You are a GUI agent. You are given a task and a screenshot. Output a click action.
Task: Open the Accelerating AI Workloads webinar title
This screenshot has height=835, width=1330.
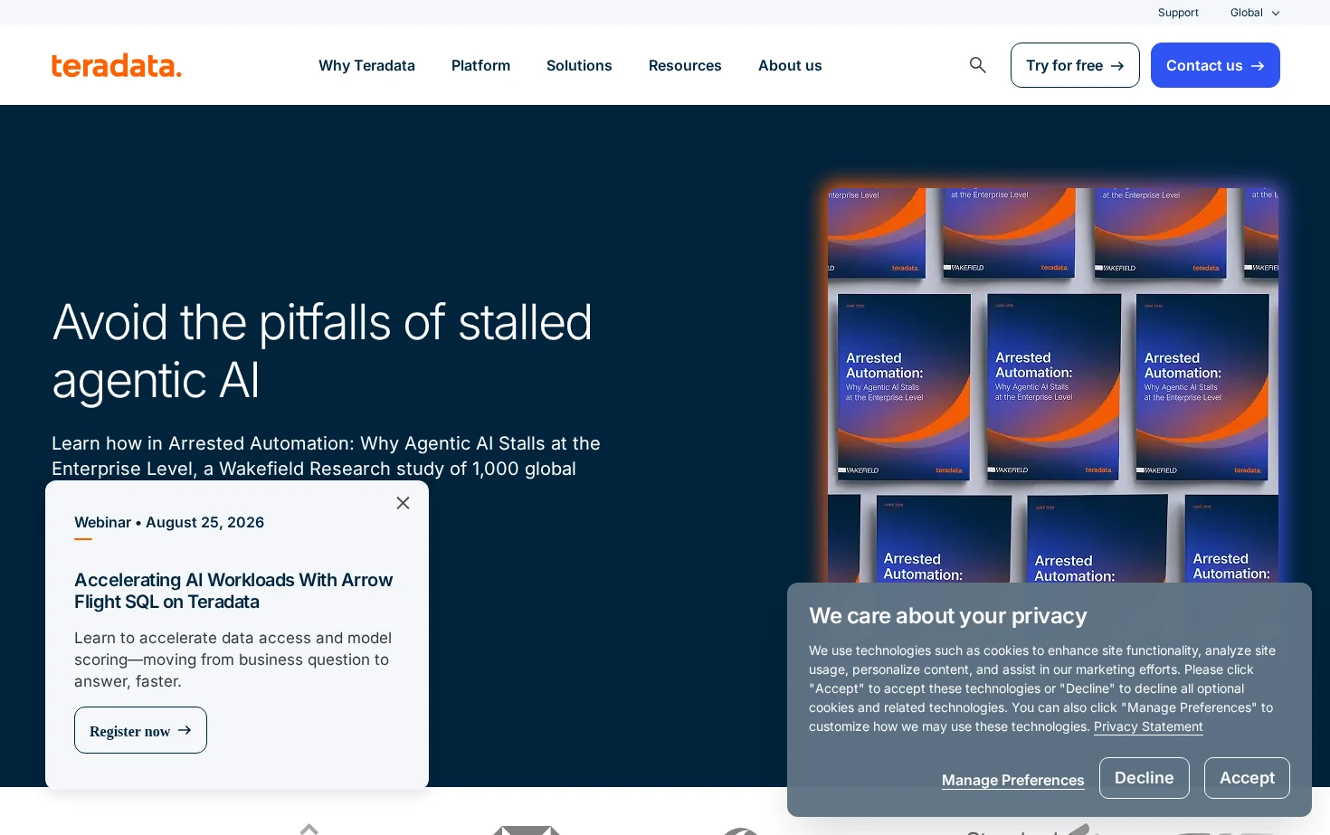[233, 591]
